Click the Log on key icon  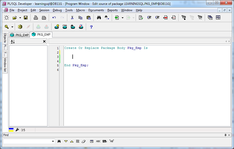(7, 27)
